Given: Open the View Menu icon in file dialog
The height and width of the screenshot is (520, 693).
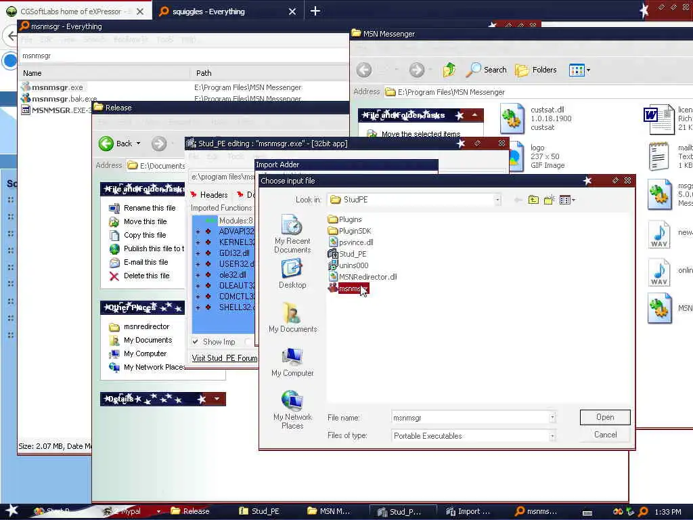Looking at the screenshot, I should (x=567, y=200).
